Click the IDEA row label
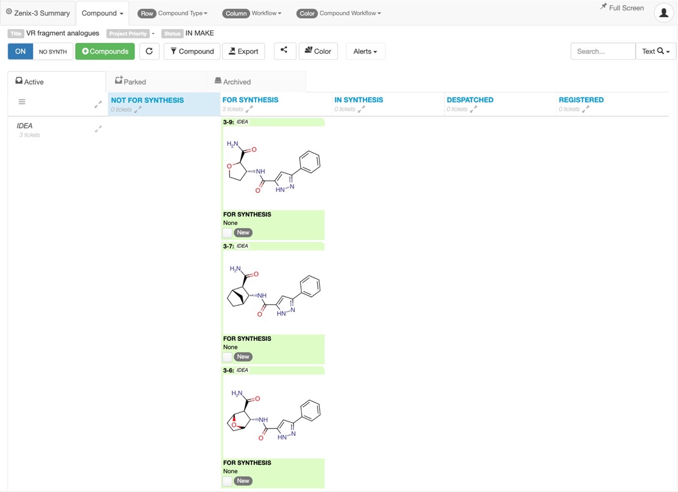Image resolution: width=678 pixels, height=492 pixels. [25, 126]
